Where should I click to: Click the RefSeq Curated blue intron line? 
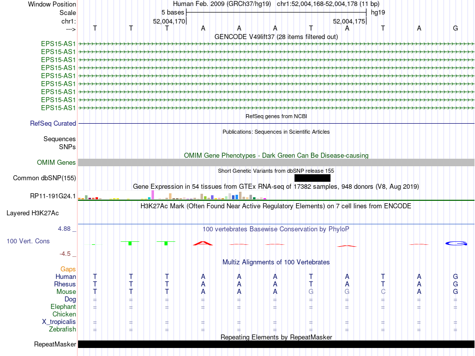coord(276,123)
